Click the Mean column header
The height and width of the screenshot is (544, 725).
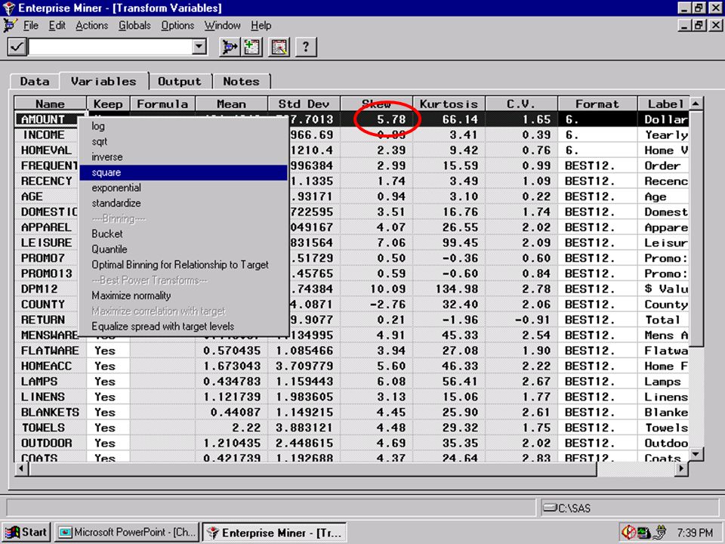232,104
